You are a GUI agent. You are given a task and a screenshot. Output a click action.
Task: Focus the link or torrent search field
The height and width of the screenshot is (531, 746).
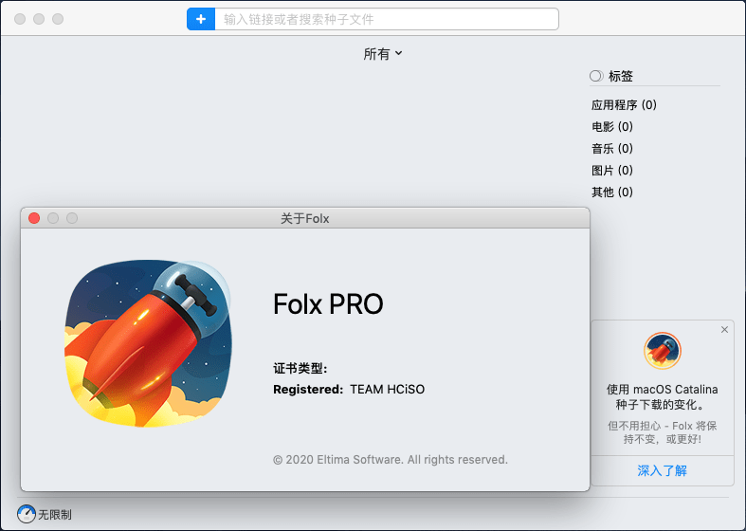(387, 19)
